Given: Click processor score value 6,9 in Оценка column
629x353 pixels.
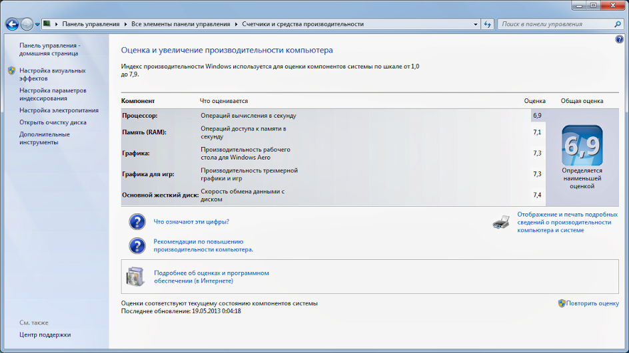Looking at the screenshot, I should pos(537,116).
